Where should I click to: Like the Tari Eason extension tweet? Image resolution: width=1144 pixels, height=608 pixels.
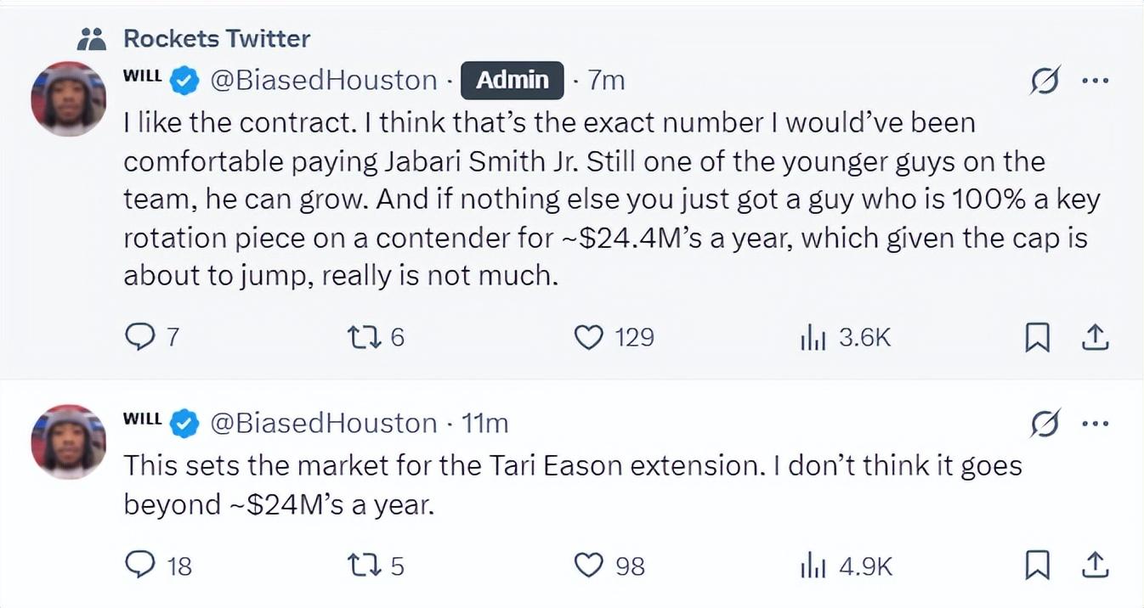tap(588, 565)
